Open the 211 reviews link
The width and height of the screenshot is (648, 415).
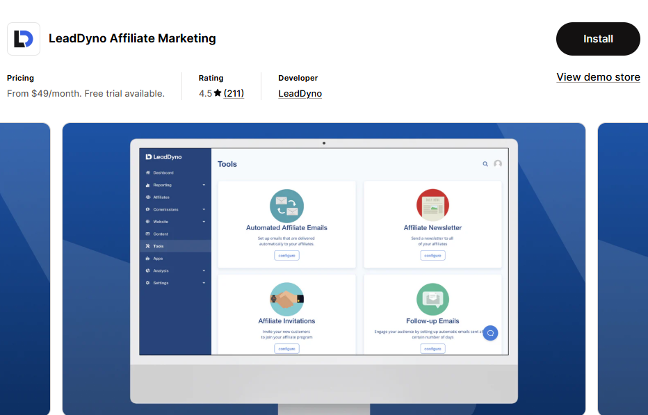tap(234, 93)
